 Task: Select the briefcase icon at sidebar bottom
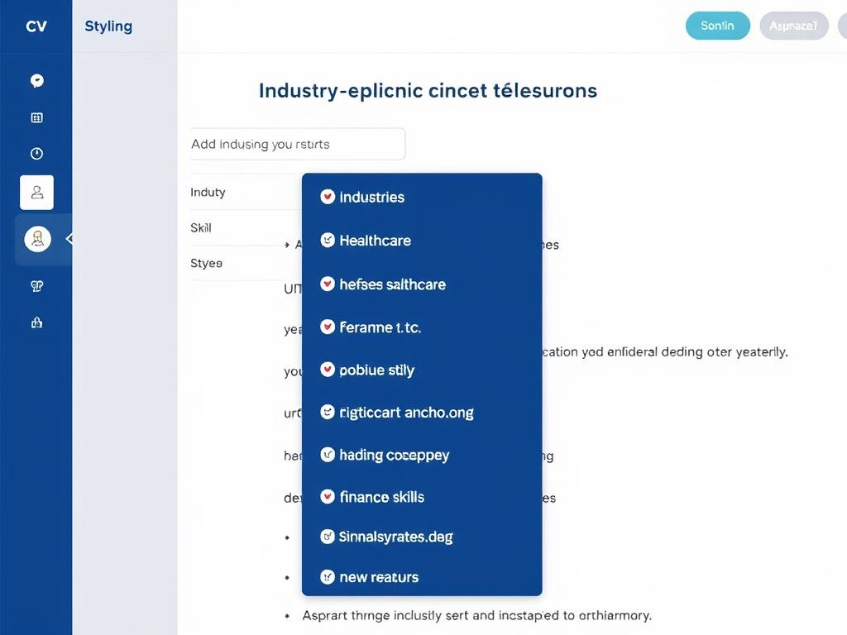pyautogui.click(x=36, y=322)
